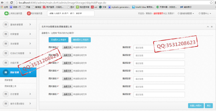Open the header 基础数据管理 dropdown
This screenshot has height=111, width=216.
pos(186,13)
